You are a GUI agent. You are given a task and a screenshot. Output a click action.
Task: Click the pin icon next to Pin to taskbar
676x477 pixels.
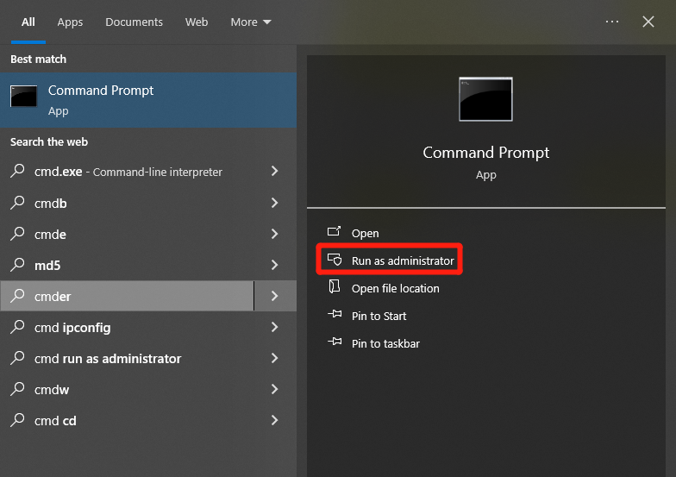point(335,342)
